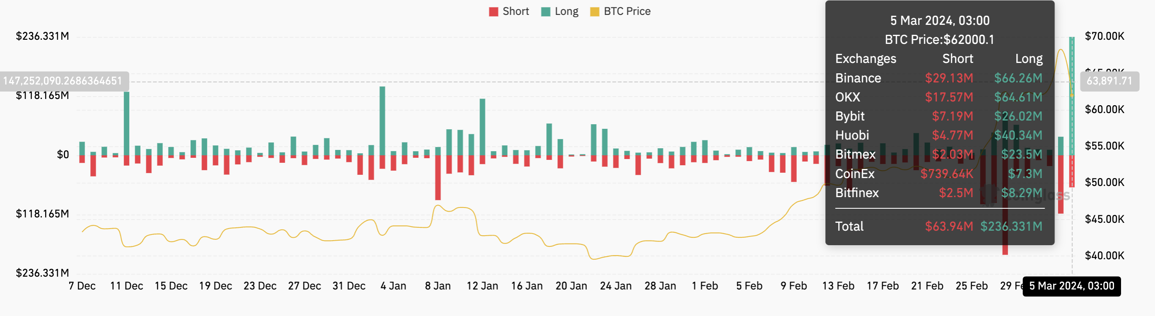
Task: Click the green Long legend swatch
Action: coord(545,12)
